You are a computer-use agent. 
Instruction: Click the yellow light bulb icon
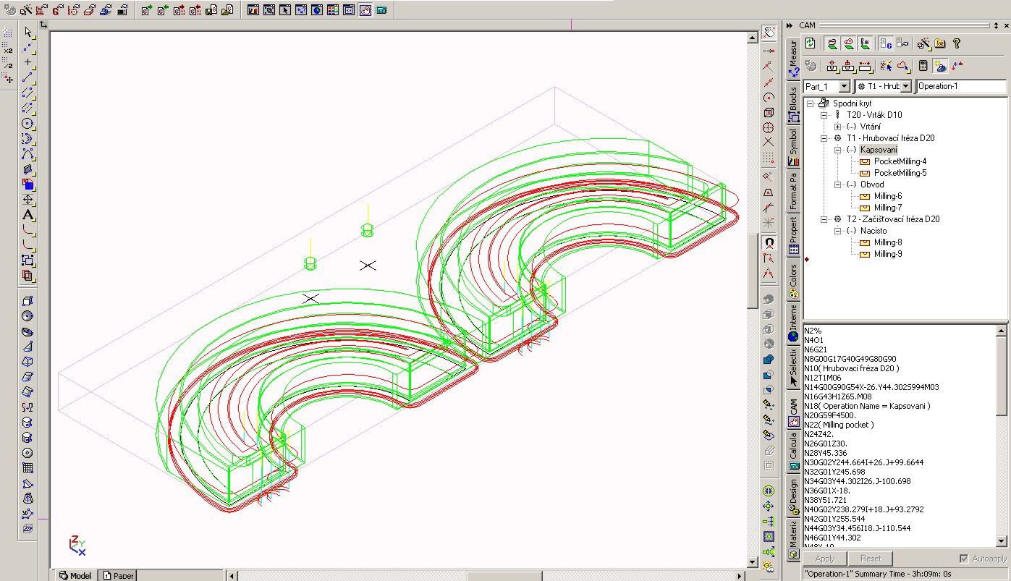769,566
